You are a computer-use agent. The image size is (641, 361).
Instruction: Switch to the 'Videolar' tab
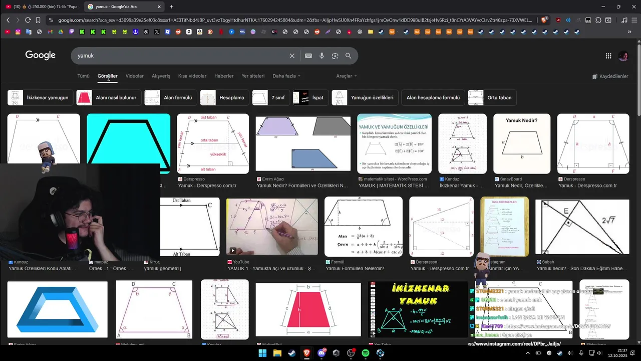click(x=135, y=76)
